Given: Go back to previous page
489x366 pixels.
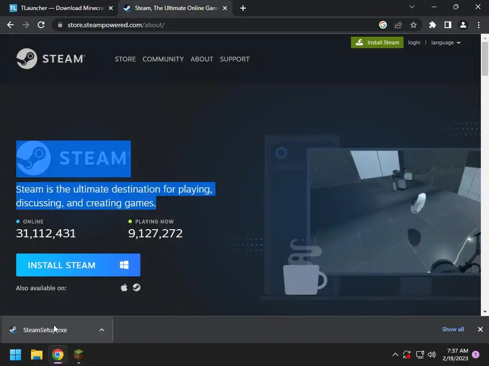Looking at the screenshot, I should click(x=11, y=25).
